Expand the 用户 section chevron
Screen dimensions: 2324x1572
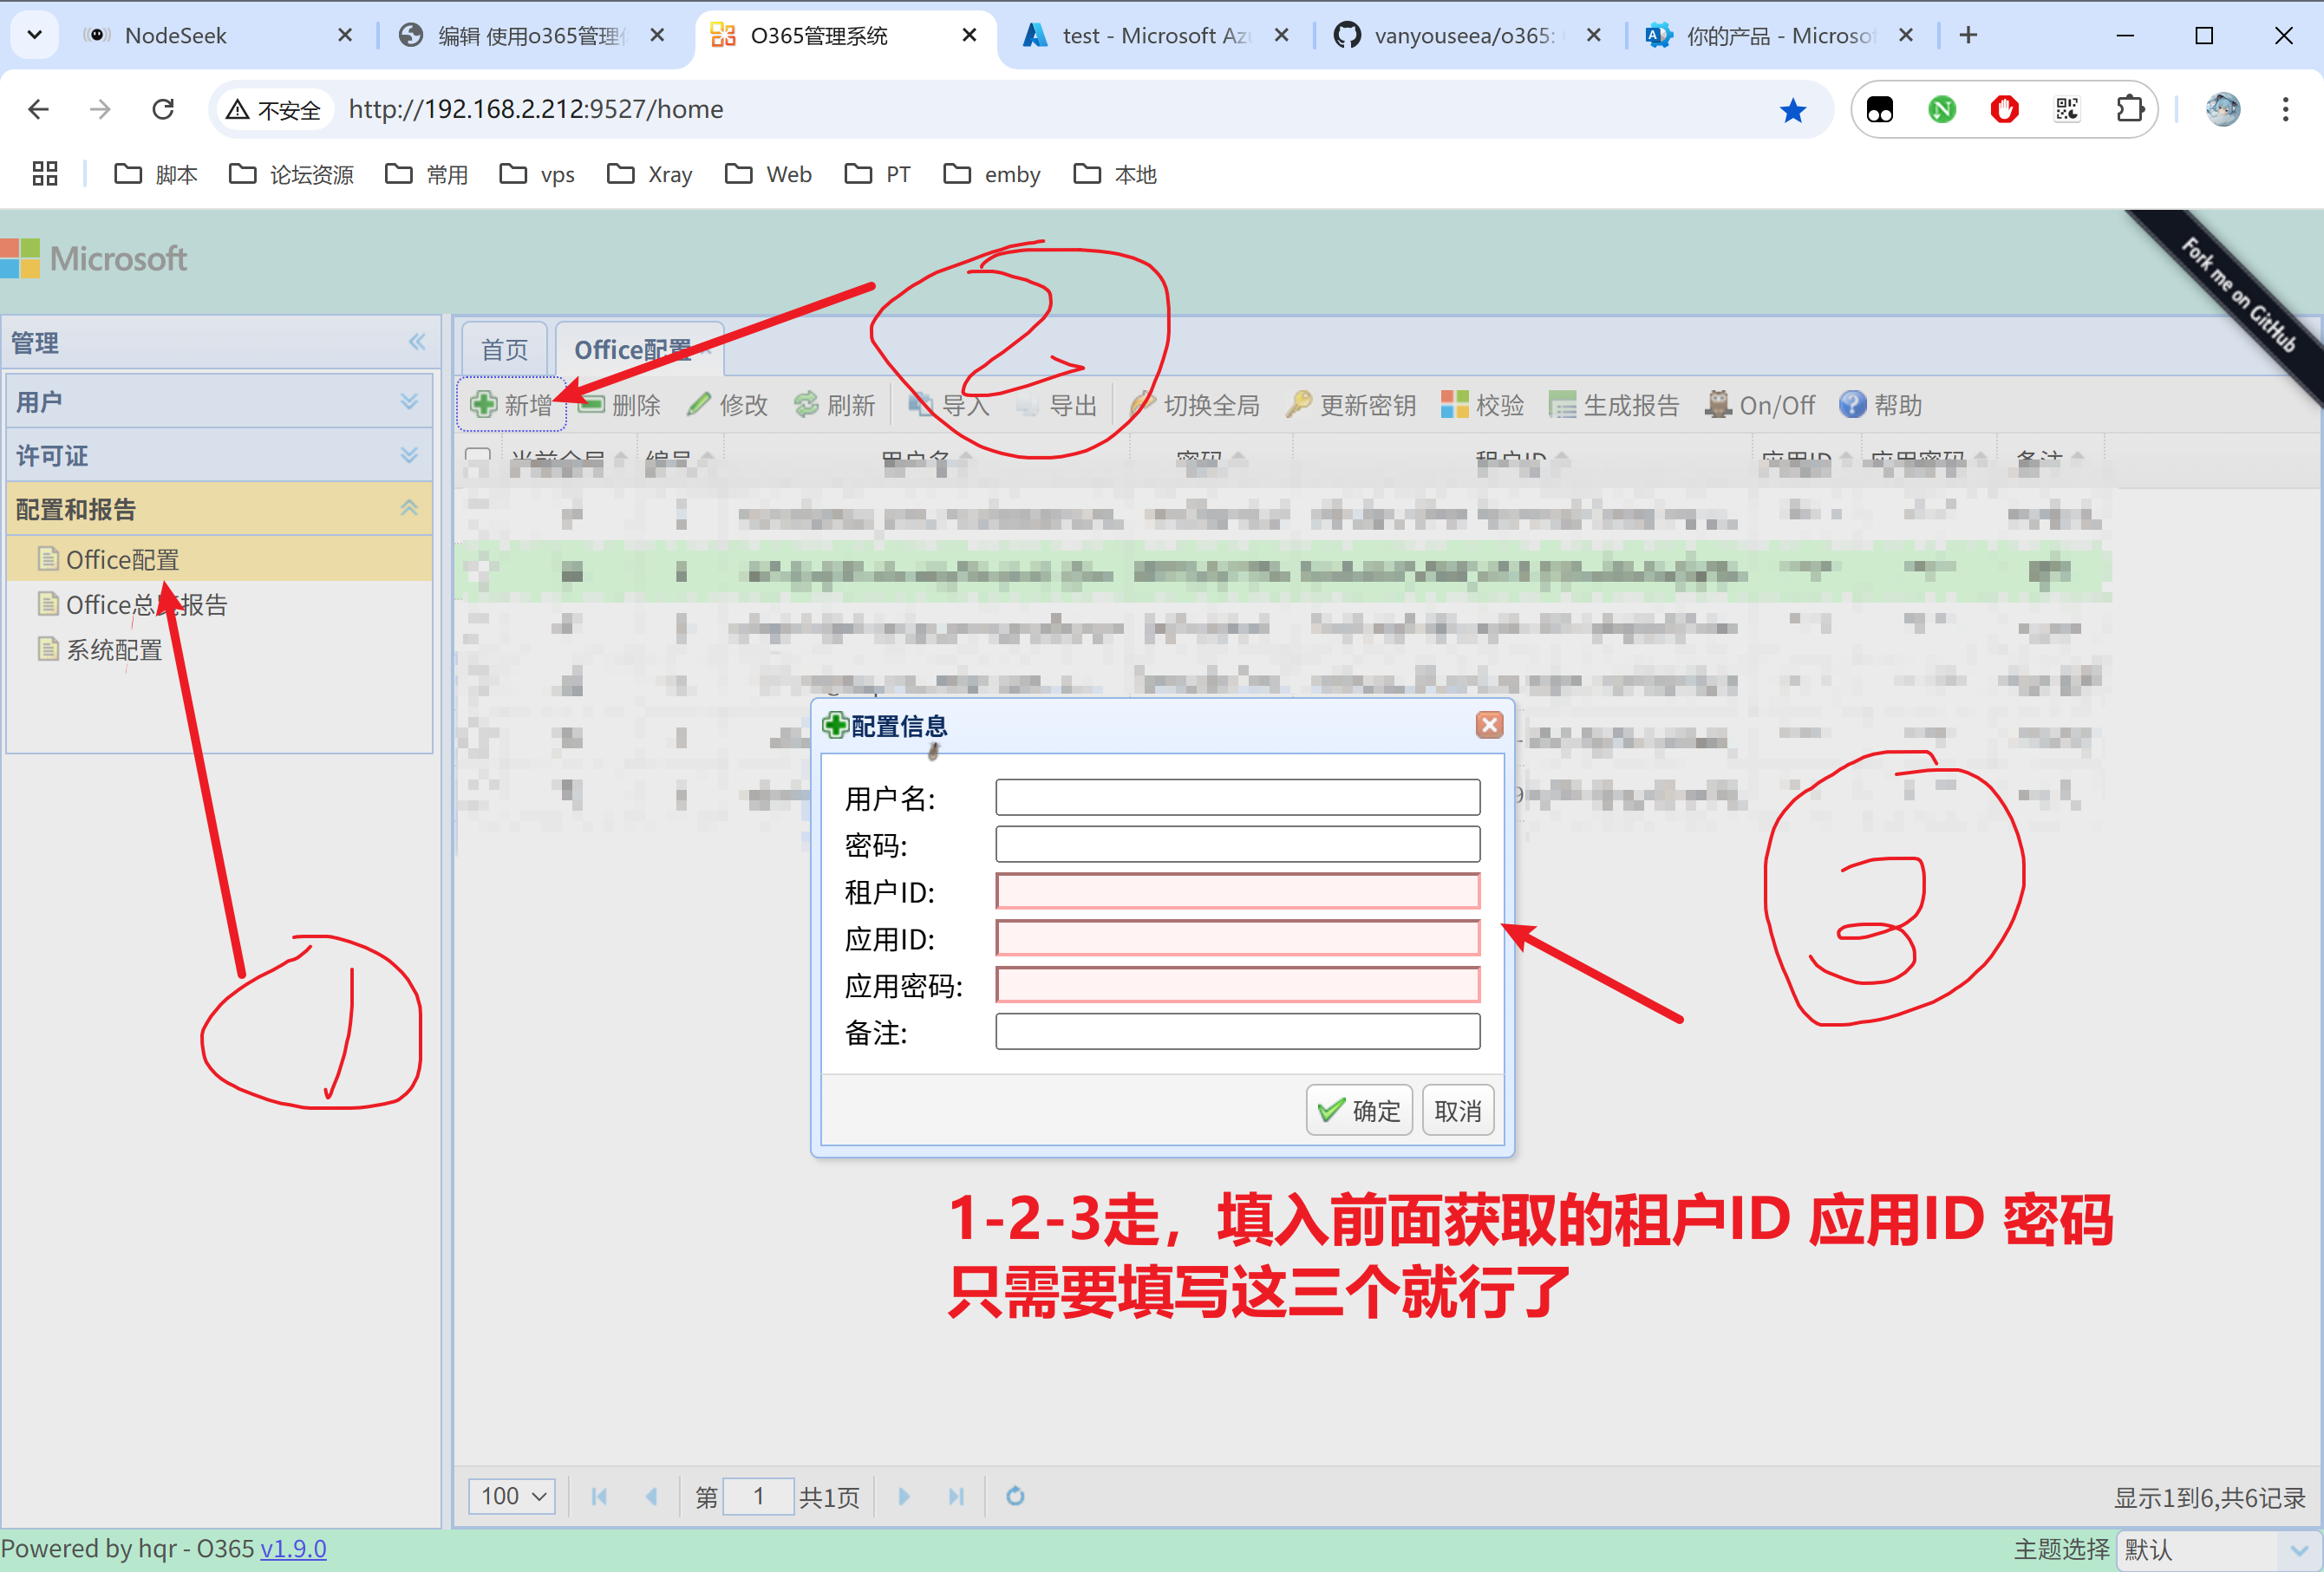[409, 401]
